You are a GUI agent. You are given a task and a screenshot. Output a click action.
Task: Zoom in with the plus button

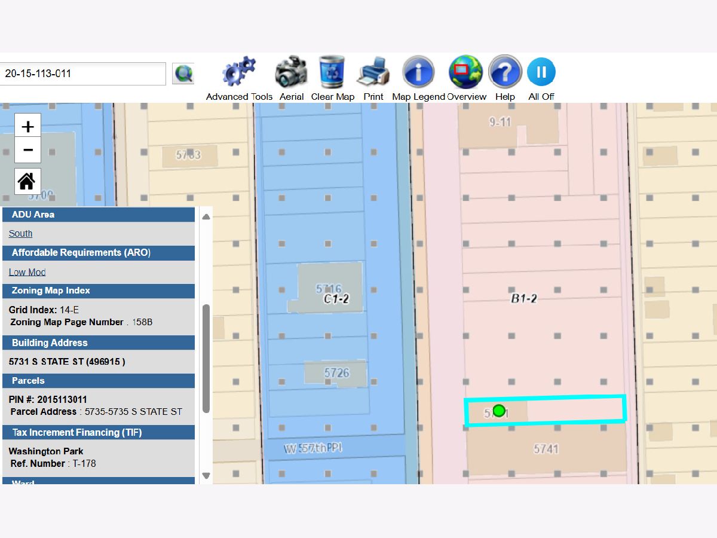[x=27, y=126]
